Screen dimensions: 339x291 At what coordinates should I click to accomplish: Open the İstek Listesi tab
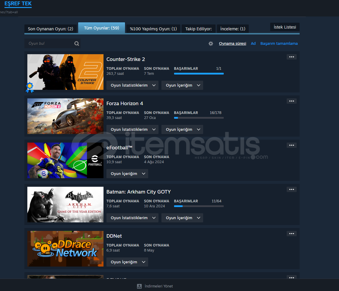point(285,27)
